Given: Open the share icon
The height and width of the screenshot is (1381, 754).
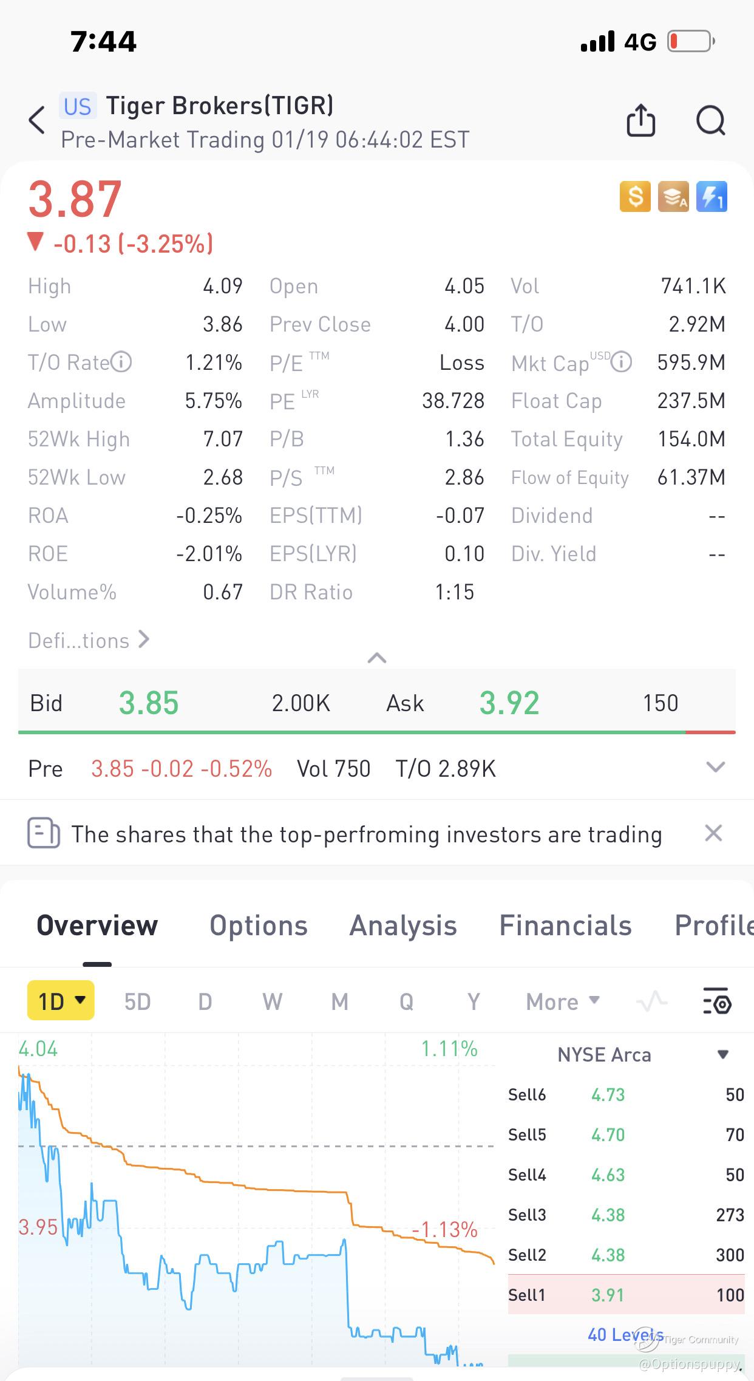Looking at the screenshot, I should 640,120.
